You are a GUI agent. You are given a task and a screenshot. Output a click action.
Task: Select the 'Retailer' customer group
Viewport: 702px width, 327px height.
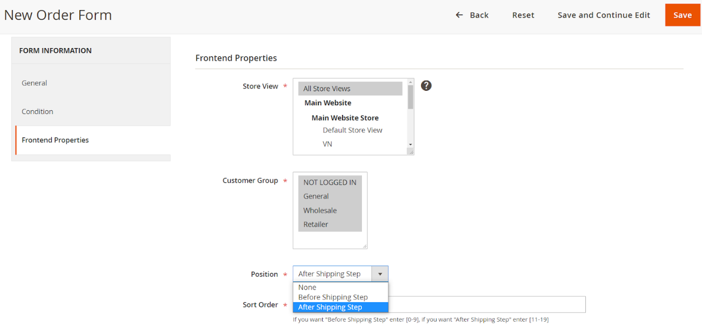coord(316,224)
